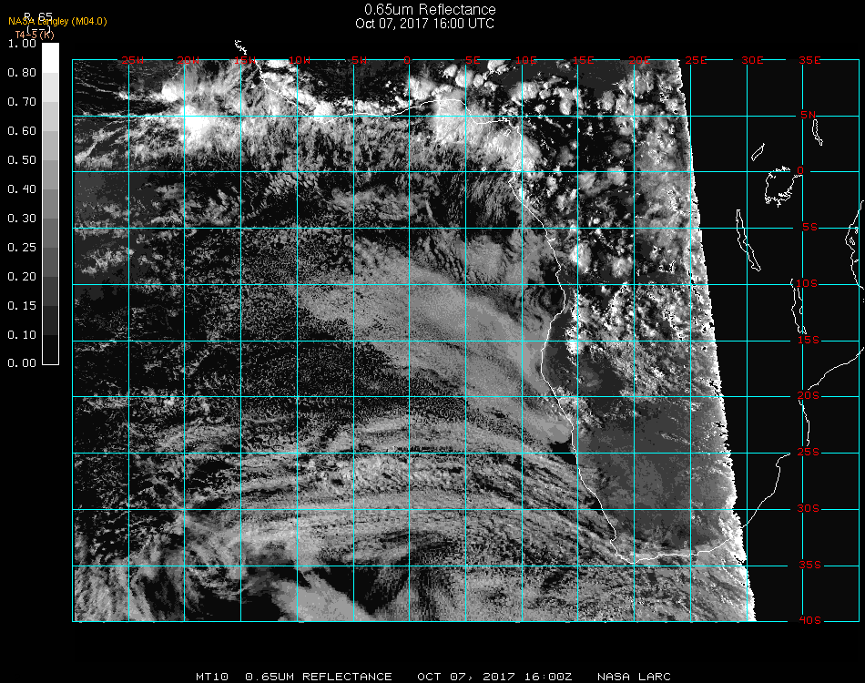Image resolution: width=865 pixels, height=683 pixels.
Task: Select the 10S latitude label
Action: pyautogui.click(x=807, y=283)
